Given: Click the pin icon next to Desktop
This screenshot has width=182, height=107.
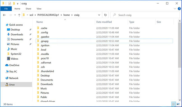Looking at the screenshot, I should 30,30.
